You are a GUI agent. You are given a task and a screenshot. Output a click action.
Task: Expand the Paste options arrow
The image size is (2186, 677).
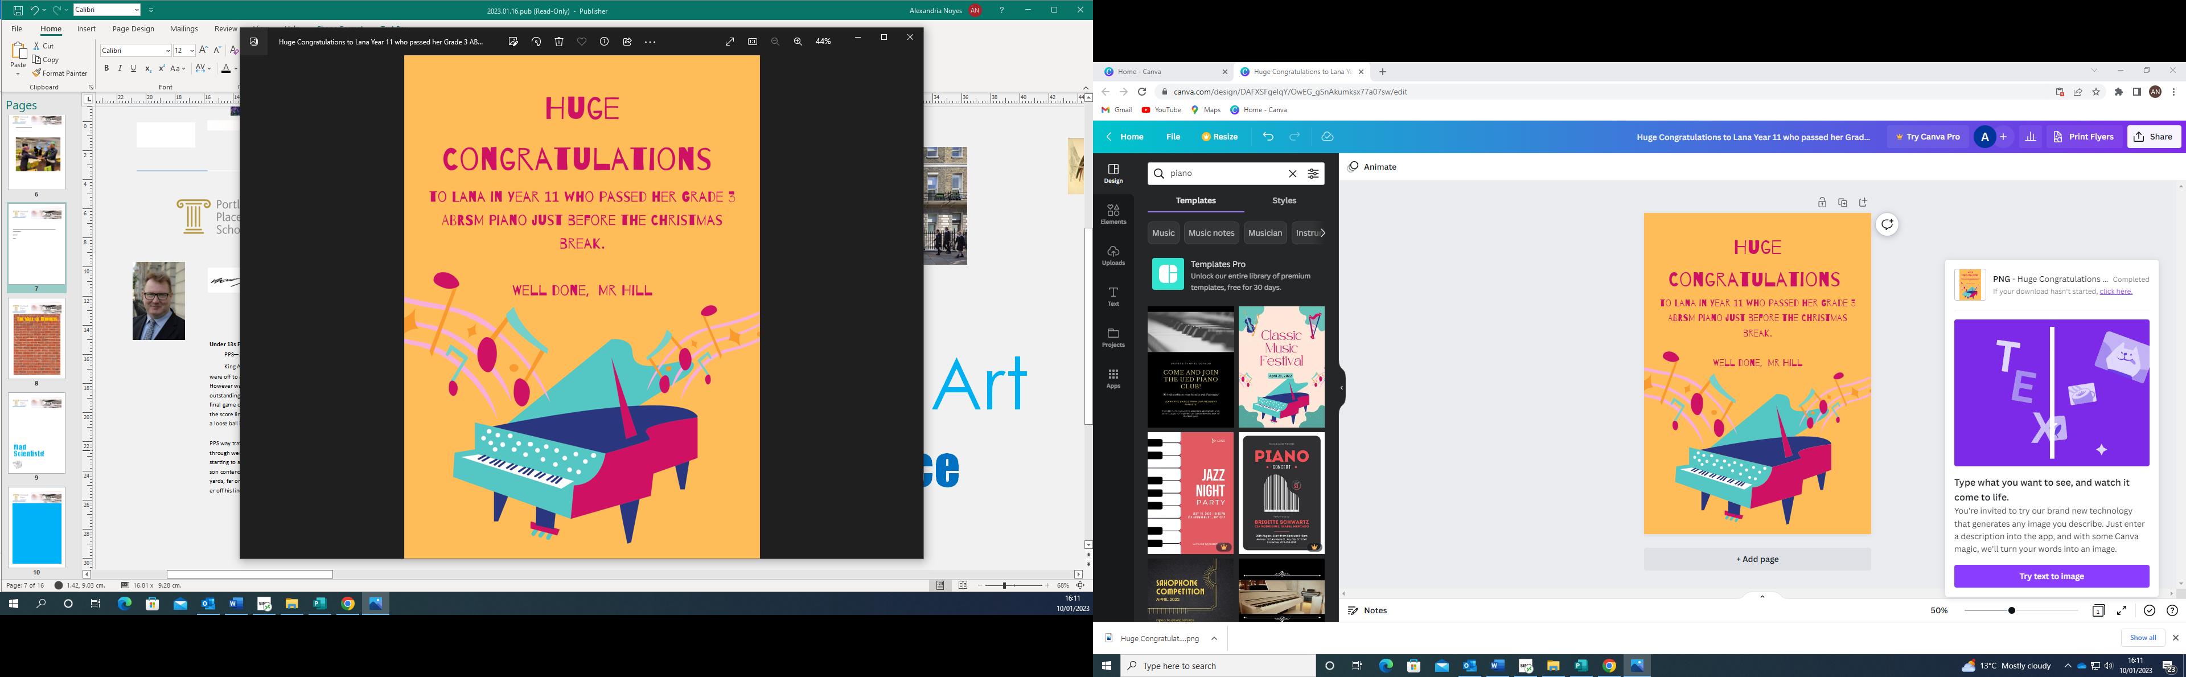(18, 75)
